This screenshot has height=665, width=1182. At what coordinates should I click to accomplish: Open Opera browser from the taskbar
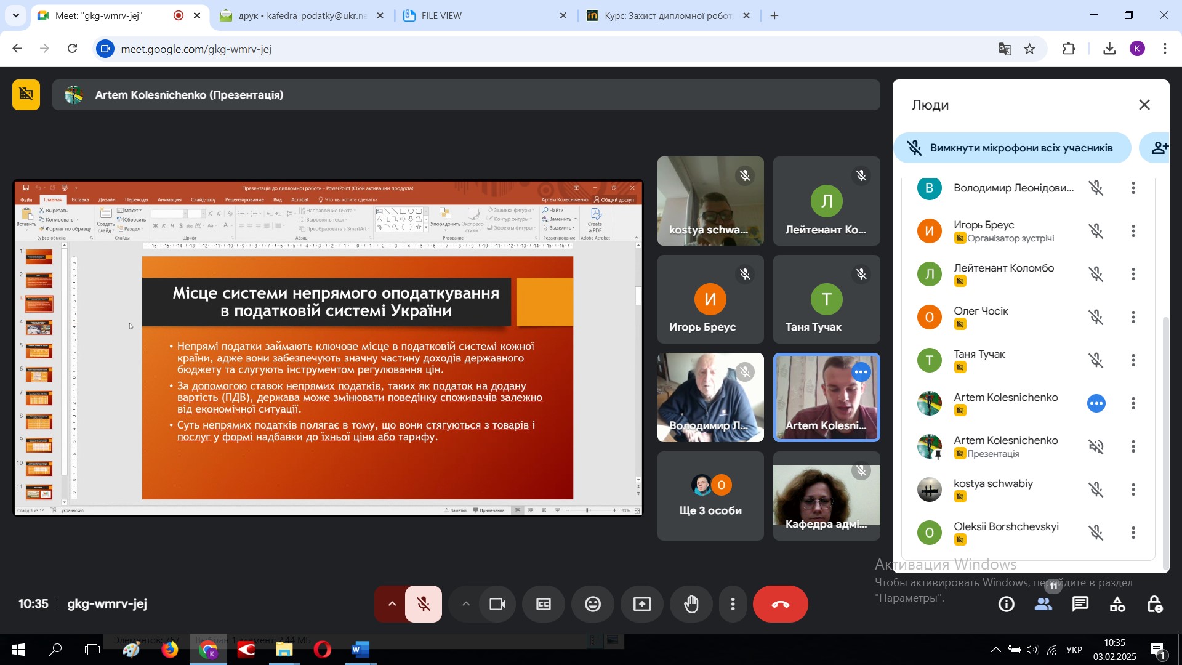(x=322, y=650)
